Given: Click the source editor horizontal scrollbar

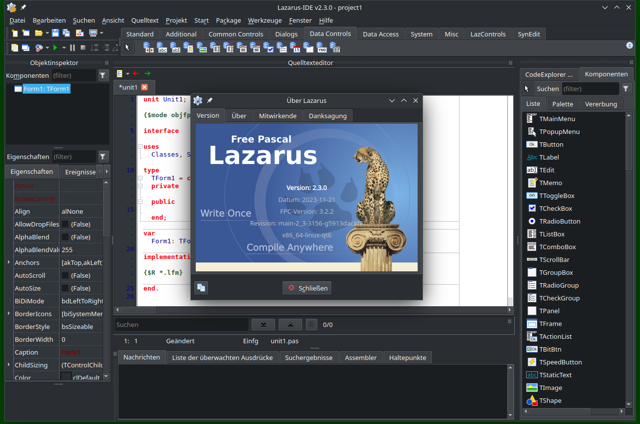Looking at the screenshot, I should pyautogui.click(x=314, y=310).
